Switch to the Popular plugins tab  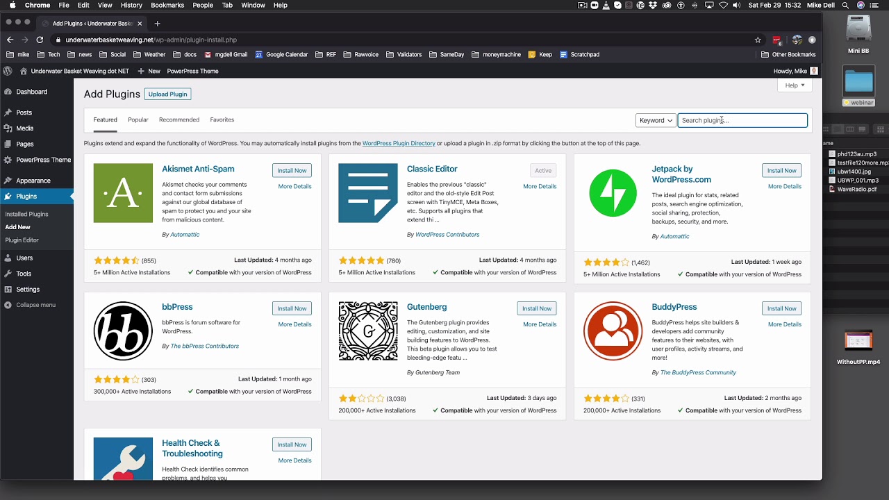pos(138,119)
